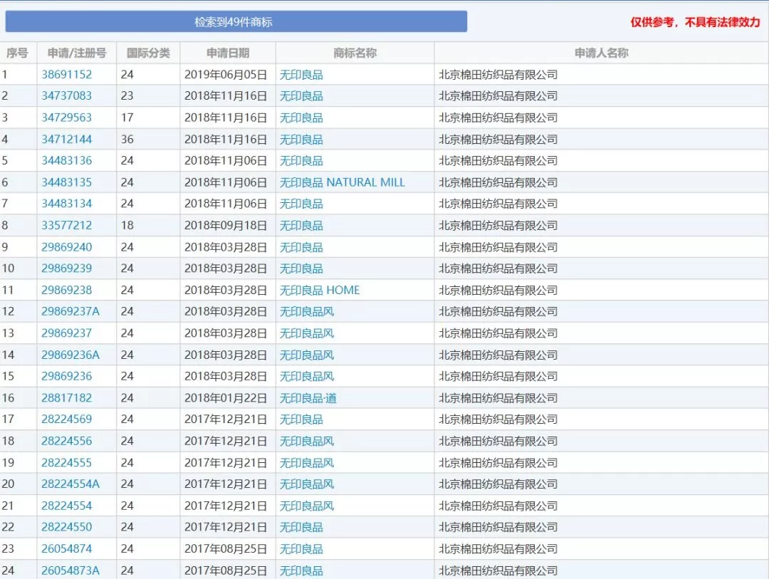Screen dimensions: 769x579
Task: Open row 15 registration number 29869236
Action: click(67, 376)
